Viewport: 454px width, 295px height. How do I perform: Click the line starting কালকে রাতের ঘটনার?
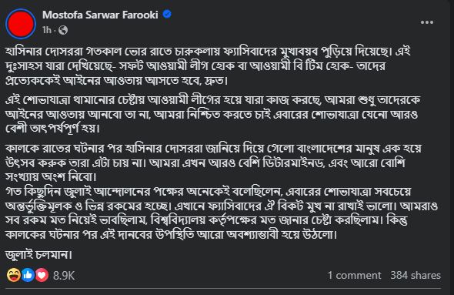tap(213, 149)
